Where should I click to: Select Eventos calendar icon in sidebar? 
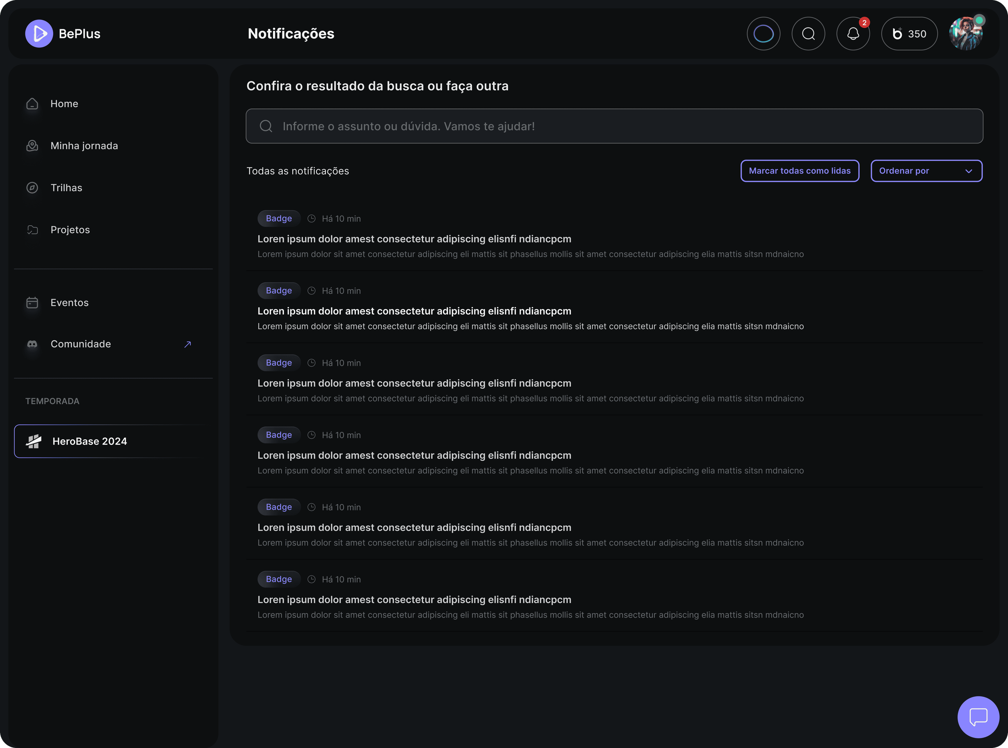point(32,303)
